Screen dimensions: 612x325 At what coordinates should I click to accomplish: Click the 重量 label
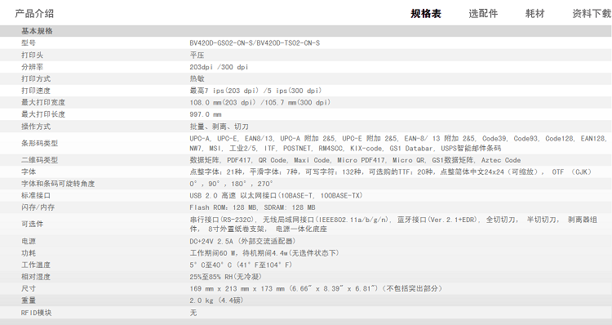29,300
